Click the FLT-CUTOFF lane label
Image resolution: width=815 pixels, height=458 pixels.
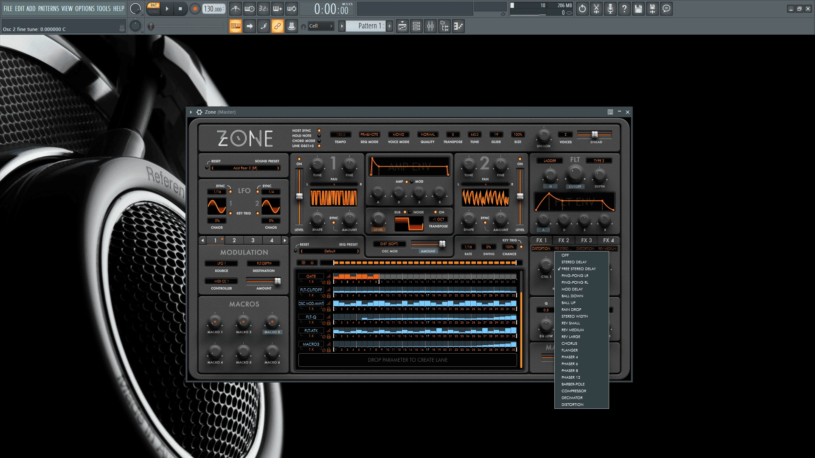tap(311, 290)
